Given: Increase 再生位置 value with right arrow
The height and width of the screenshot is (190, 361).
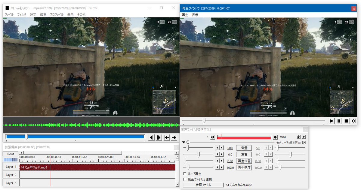Looking at the screenshot, I should pos(222,161).
